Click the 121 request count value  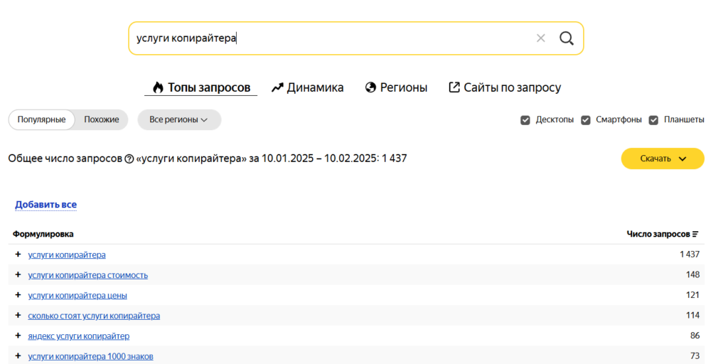coord(692,295)
